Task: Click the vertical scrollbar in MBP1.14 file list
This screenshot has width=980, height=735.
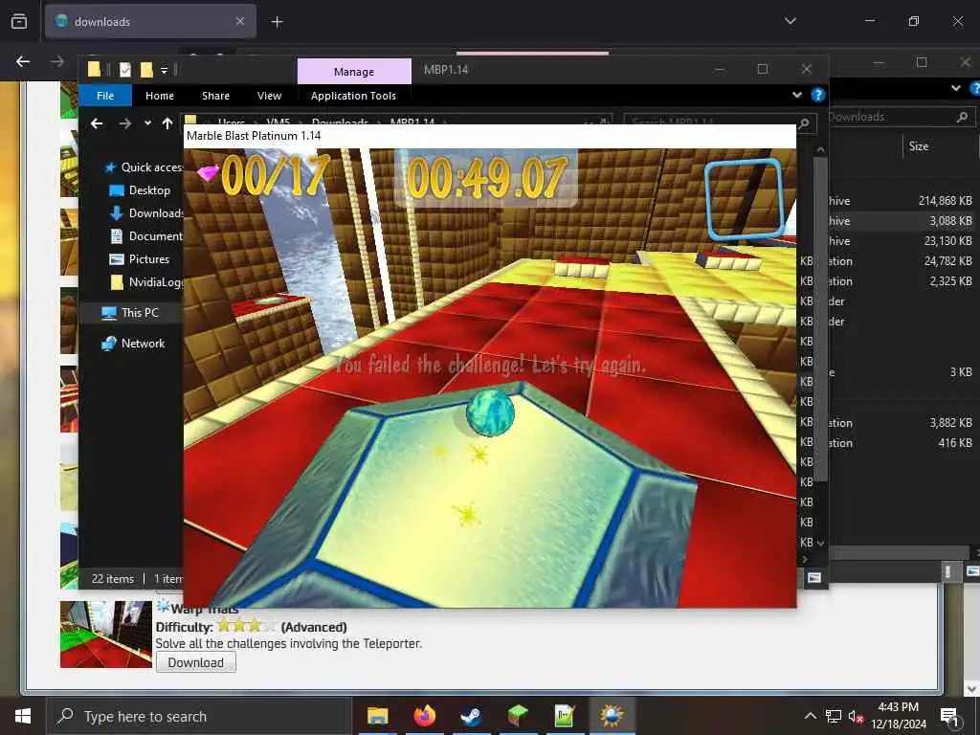Action: tap(820, 319)
